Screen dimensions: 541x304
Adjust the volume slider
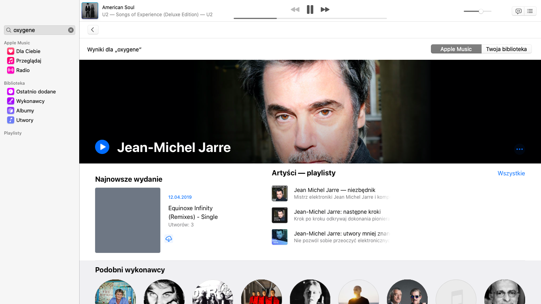tap(478, 11)
